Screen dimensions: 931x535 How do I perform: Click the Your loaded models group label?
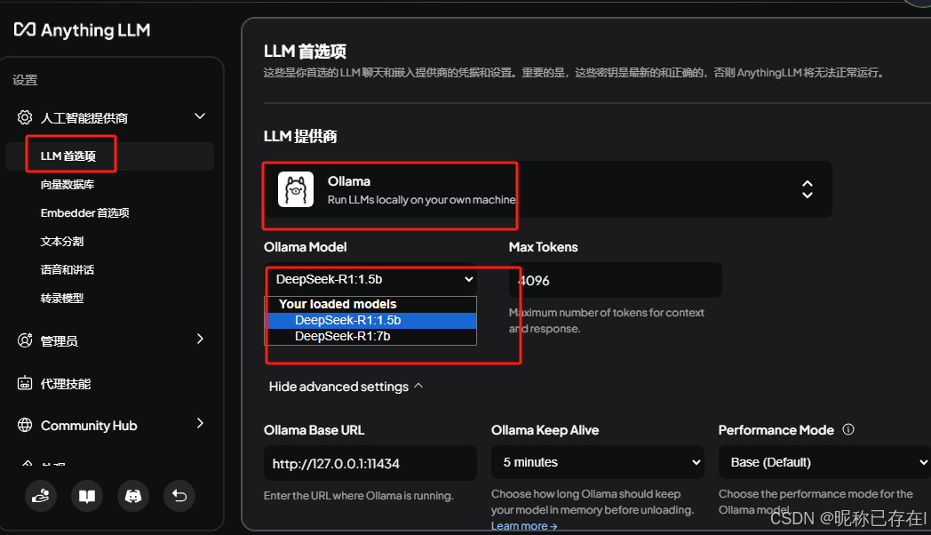[x=338, y=304]
